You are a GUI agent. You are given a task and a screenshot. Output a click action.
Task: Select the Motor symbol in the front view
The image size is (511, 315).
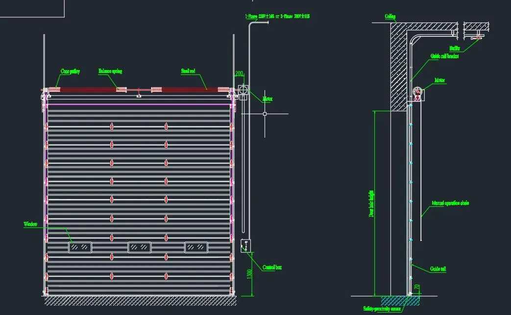pyautogui.click(x=243, y=89)
